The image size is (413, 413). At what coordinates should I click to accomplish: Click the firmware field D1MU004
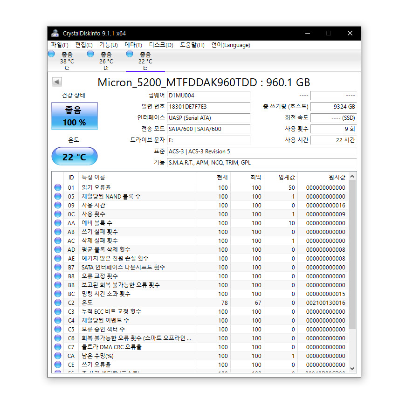tap(209, 96)
